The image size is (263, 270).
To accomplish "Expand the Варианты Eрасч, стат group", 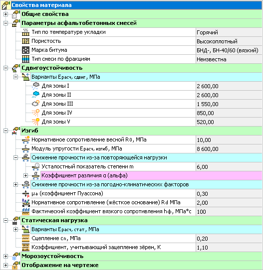I will [x=15, y=229].
